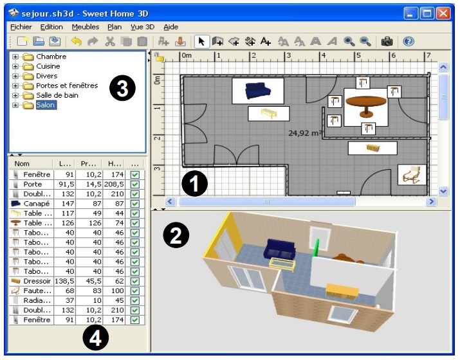Choose the create rooms tool
Image resolution: width=460 pixels, height=360 pixels.
234,41
